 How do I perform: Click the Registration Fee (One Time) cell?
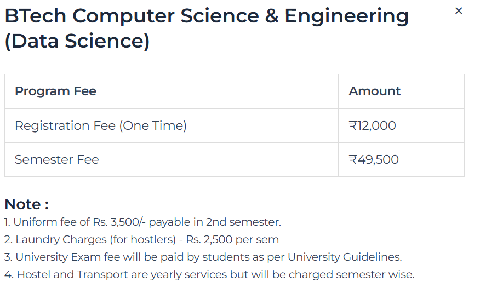pyautogui.click(x=101, y=126)
